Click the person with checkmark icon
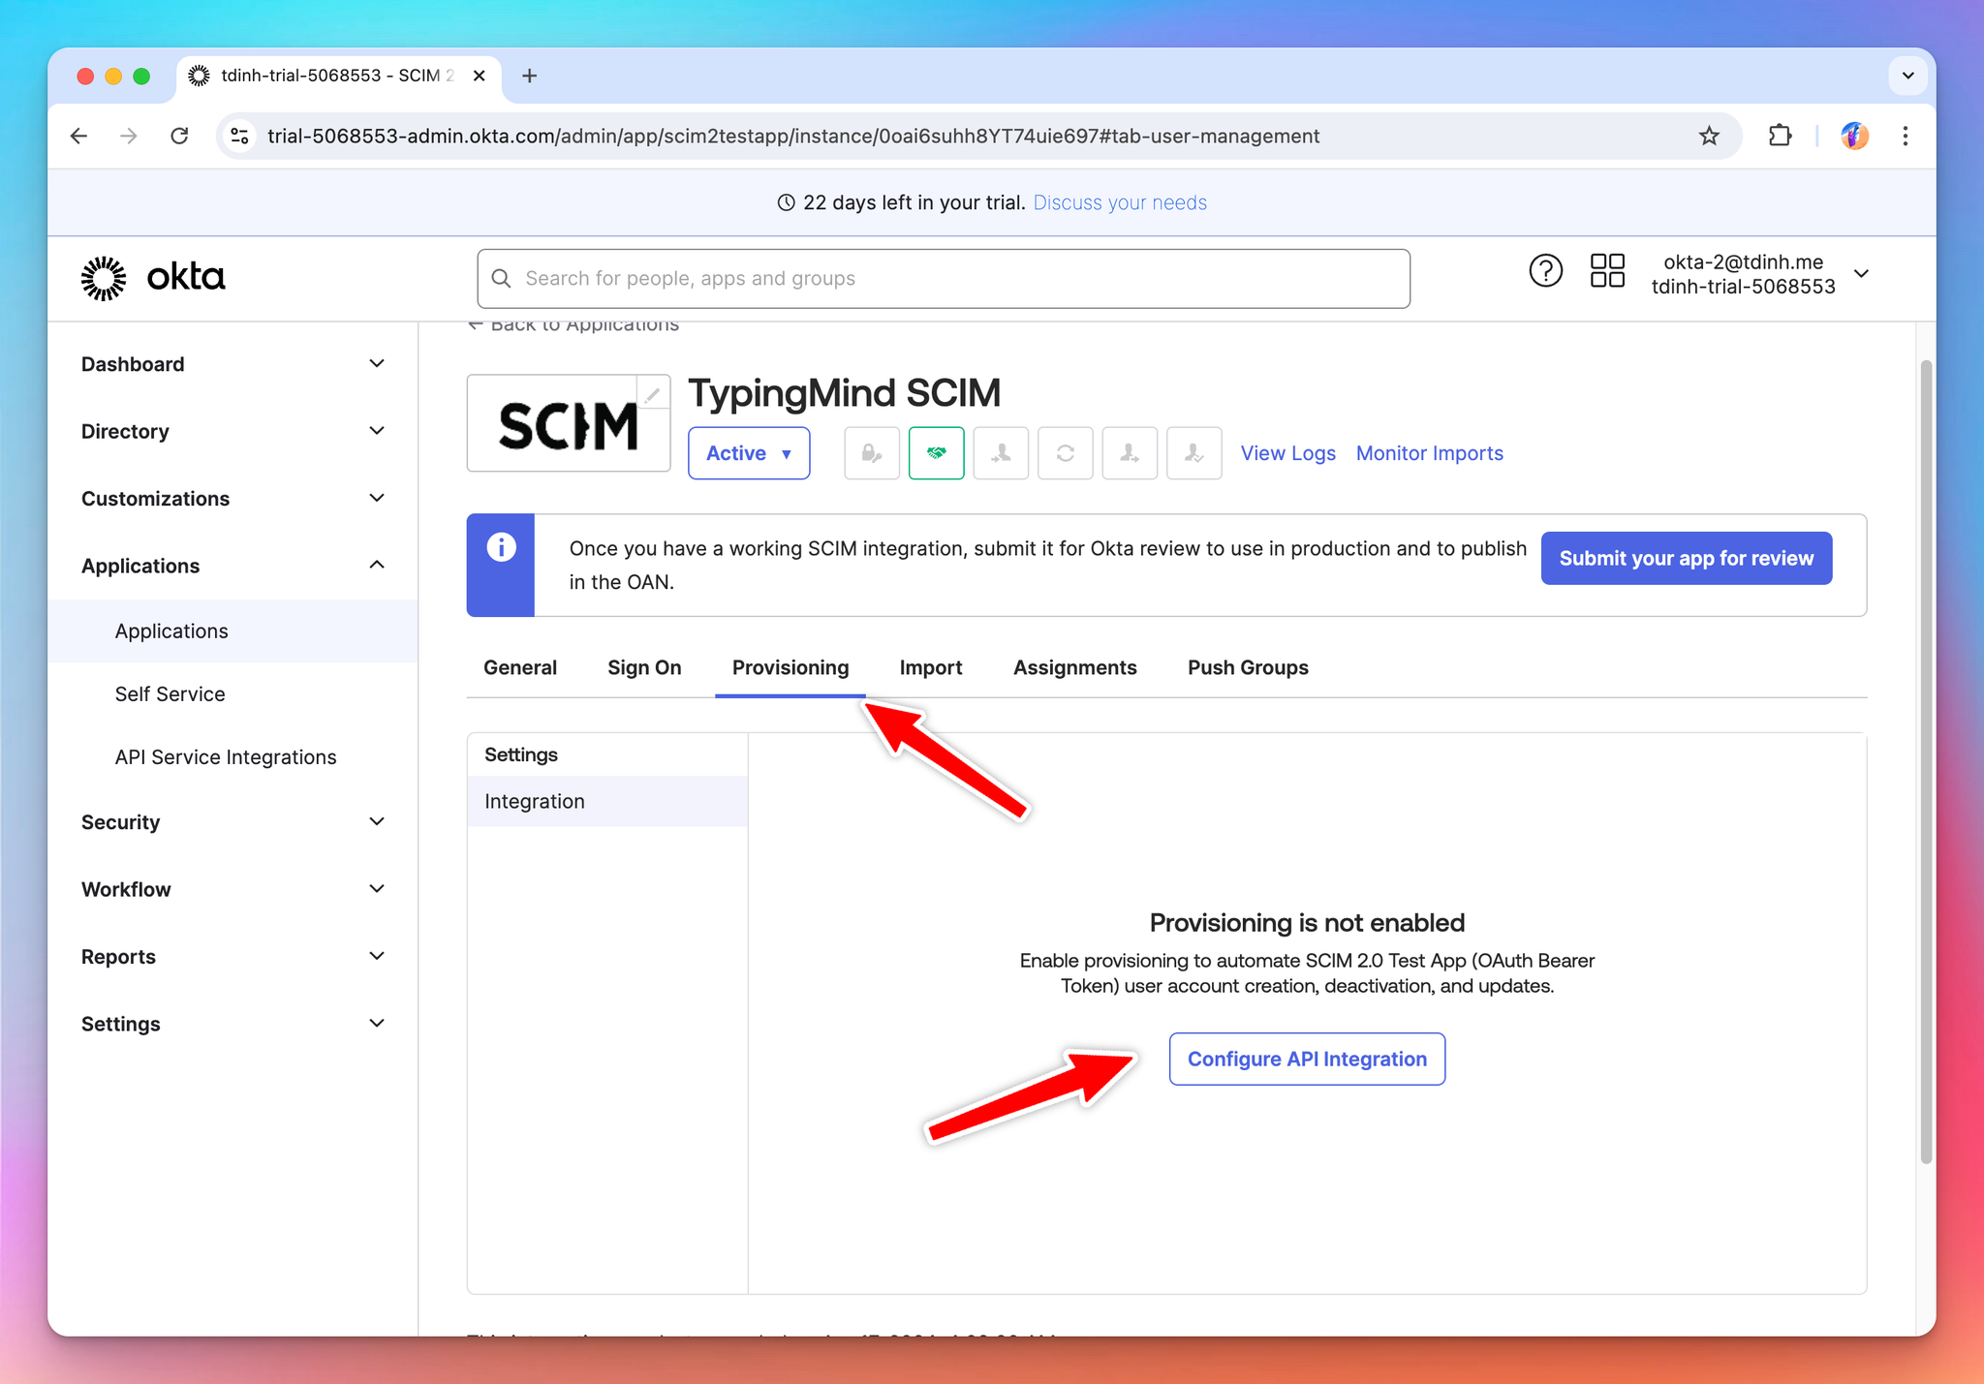1984x1384 pixels. tap(1193, 453)
